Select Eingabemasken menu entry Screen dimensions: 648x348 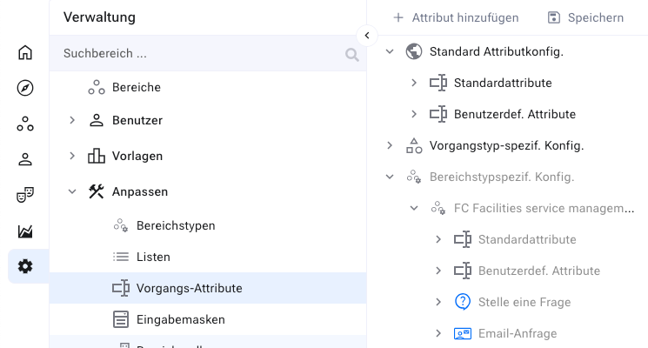[180, 319]
